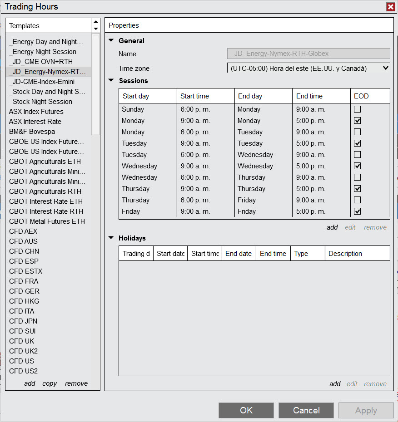The image size is (398, 422).
Task: Select _Stock Day and Night S… template
Action: [48, 92]
